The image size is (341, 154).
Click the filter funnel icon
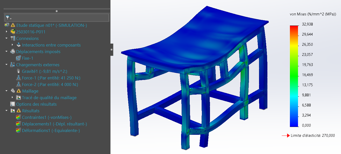click(x=8, y=18)
